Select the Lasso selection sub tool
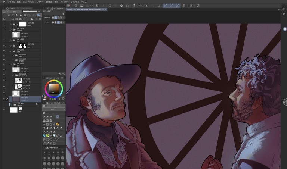This screenshot has width=287, height=169. pos(58,116)
